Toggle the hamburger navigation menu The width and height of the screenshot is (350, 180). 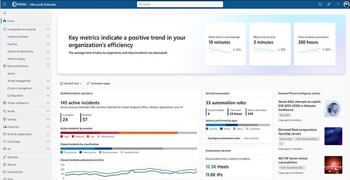pyautogui.click(x=4, y=13)
